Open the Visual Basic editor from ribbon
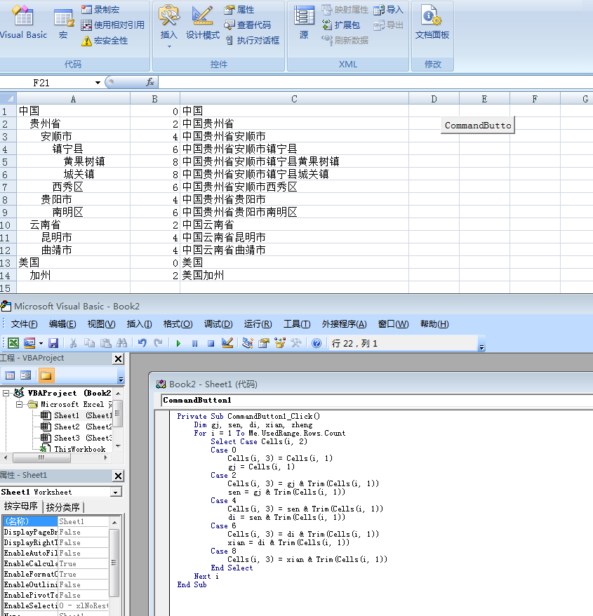 point(24,22)
